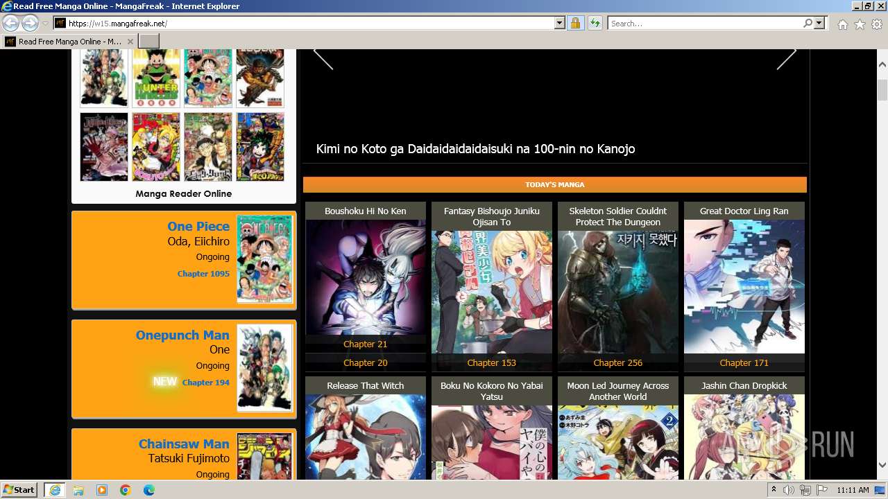Open a new blank tab
The height and width of the screenshot is (499, 888).
(149, 42)
